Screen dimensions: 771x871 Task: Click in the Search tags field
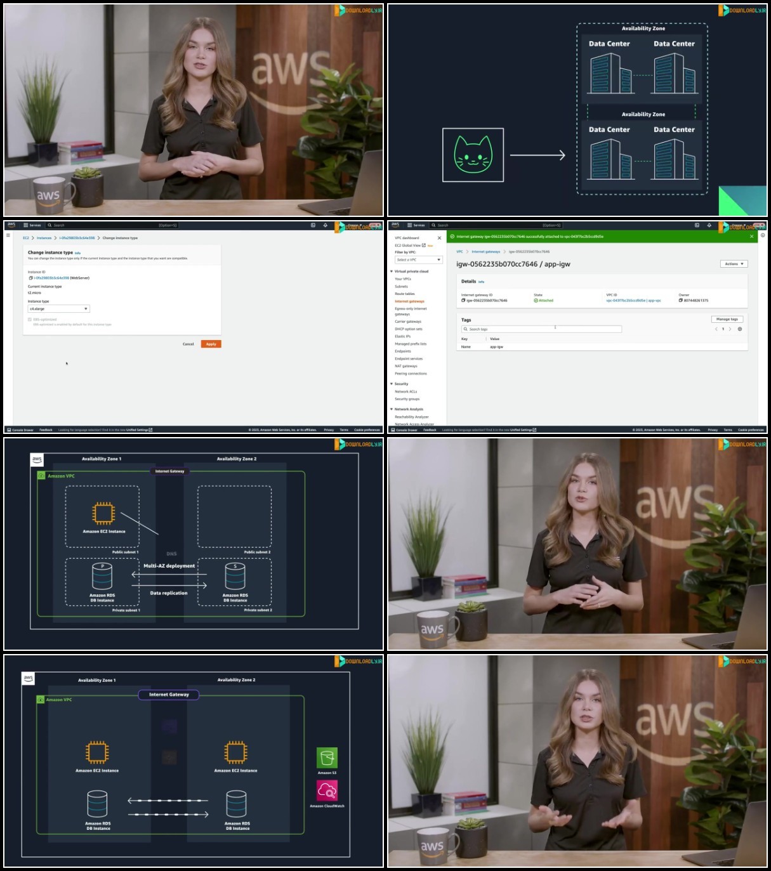(541, 329)
